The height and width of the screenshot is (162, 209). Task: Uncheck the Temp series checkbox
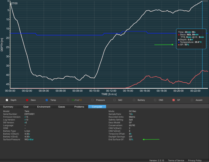pos(47,100)
